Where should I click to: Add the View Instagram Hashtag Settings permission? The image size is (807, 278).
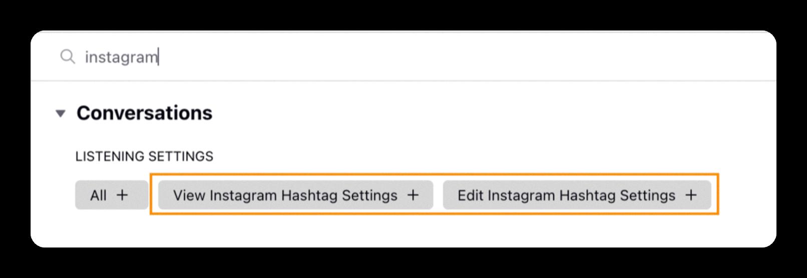click(x=295, y=195)
